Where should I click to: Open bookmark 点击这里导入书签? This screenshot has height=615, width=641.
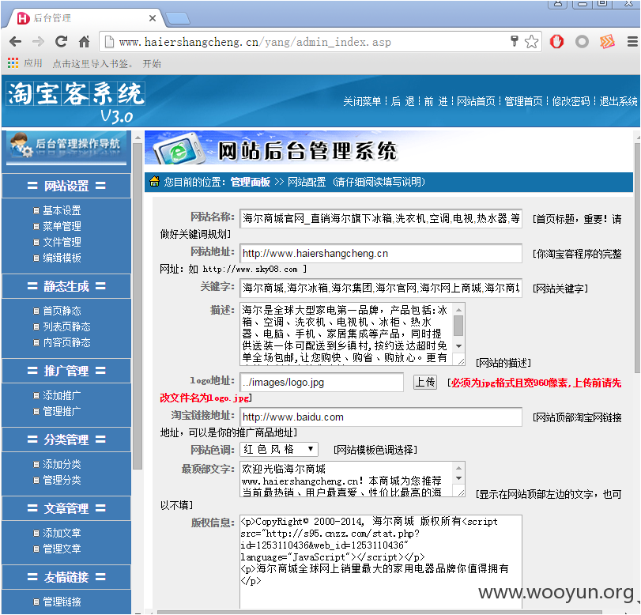[x=92, y=64]
